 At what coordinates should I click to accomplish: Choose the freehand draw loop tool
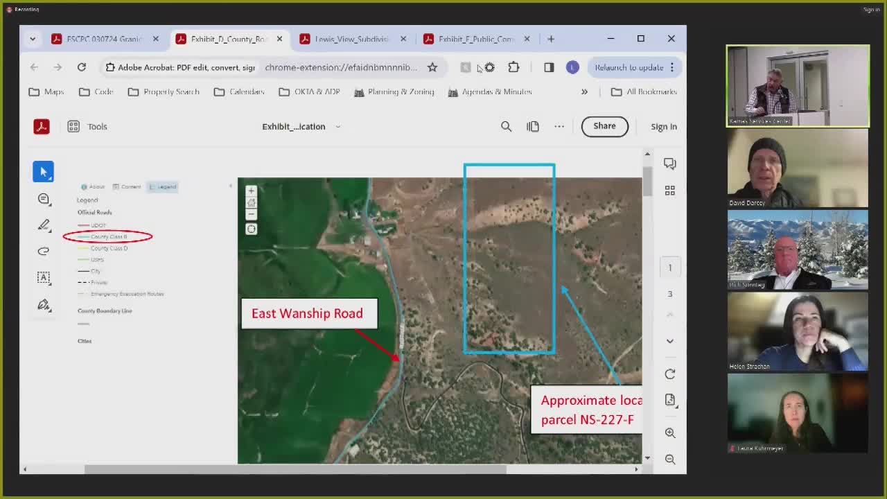(44, 251)
